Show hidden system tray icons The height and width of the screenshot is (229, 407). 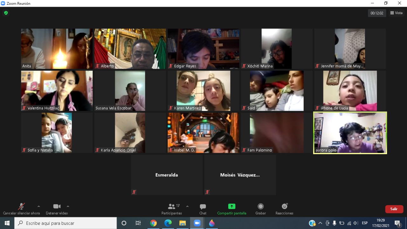click(320, 223)
